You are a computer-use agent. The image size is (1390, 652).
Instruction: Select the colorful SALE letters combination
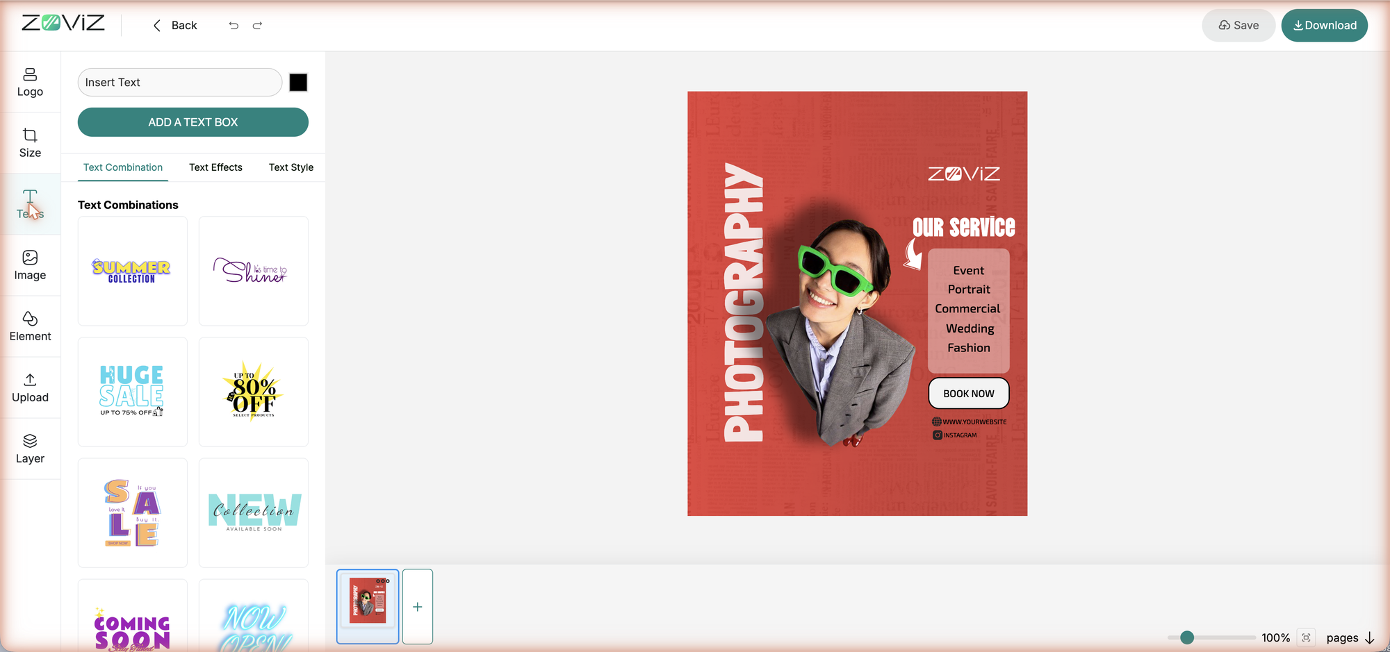133,512
